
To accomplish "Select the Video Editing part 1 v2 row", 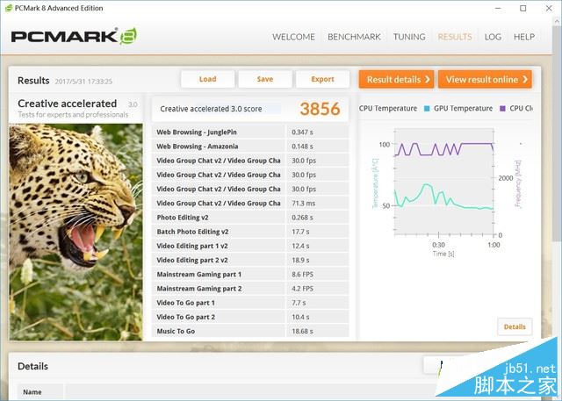I will coord(250,246).
